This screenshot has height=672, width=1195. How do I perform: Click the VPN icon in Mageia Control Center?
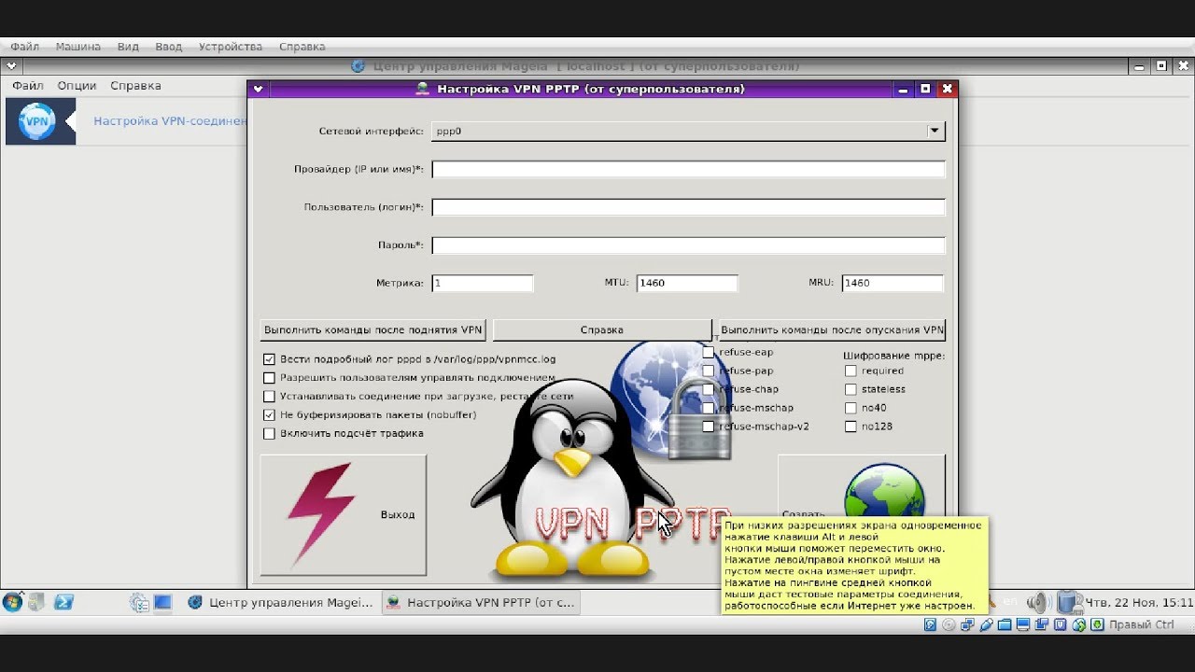(x=37, y=121)
